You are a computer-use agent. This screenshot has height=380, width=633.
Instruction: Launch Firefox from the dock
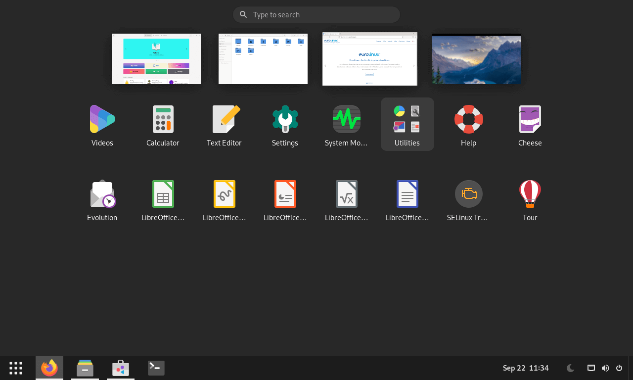click(49, 368)
